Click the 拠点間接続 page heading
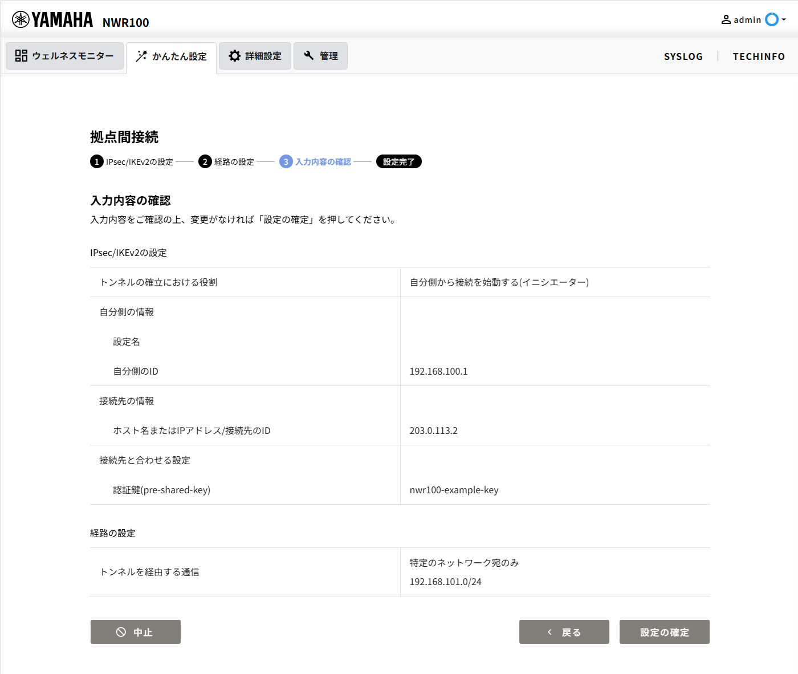The image size is (798, 674). [x=124, y=137]
